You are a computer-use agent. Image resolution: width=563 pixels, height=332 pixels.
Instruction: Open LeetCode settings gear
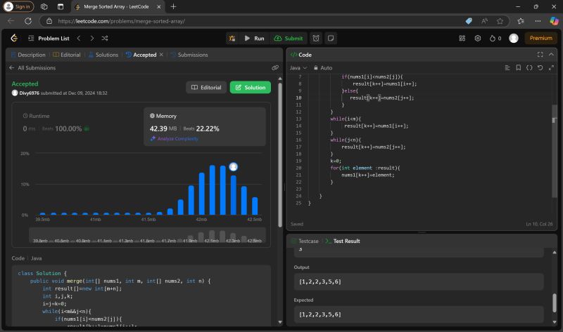tap(478, 38)
